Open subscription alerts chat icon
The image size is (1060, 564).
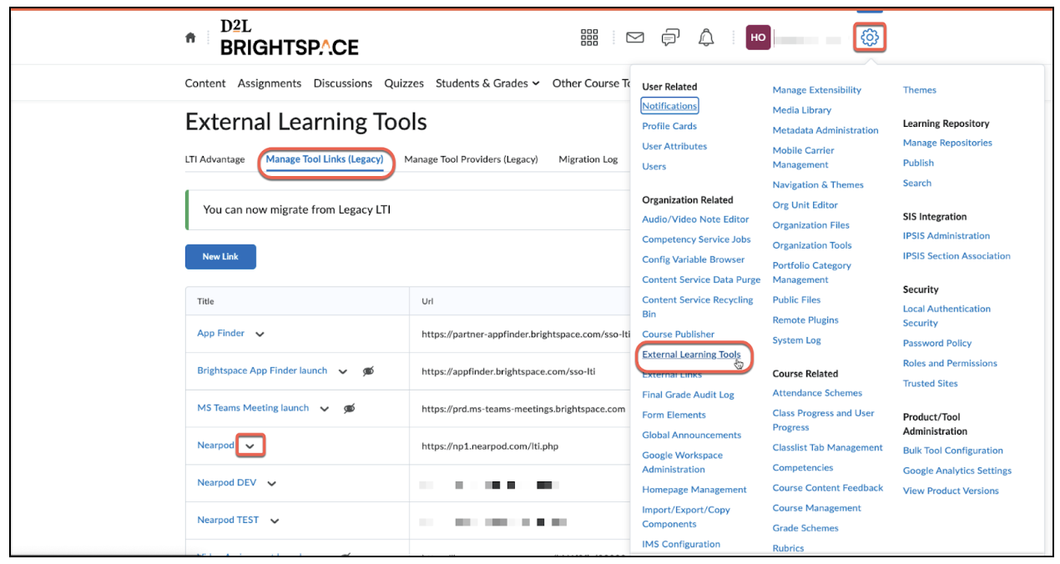point(670,38)
